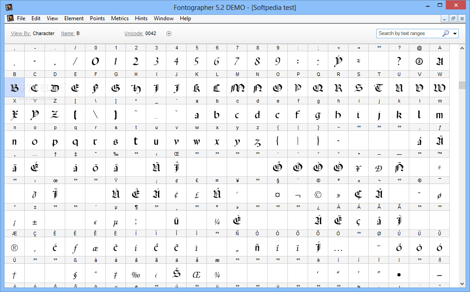Click the plus circle icon beside Unicode
The image size is (470, 292).
point(169,33)
